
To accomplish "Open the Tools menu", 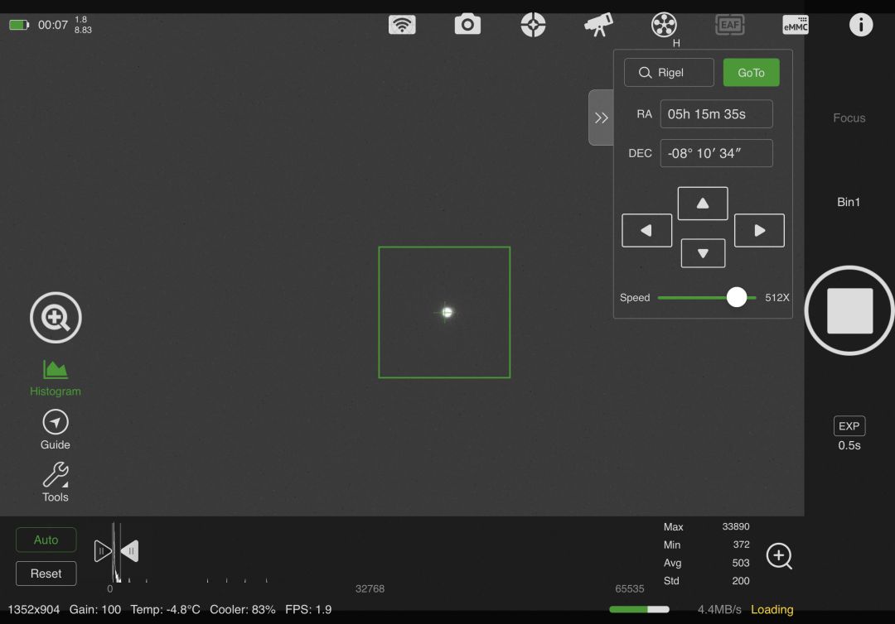I will (56, 482).
